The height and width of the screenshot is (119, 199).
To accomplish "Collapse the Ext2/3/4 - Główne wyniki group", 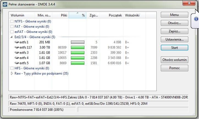I will tap(12, 37).
